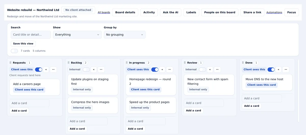Open the Done column more-options menu
This screenshot has height=135, width=306.
[x=286, y=70]
